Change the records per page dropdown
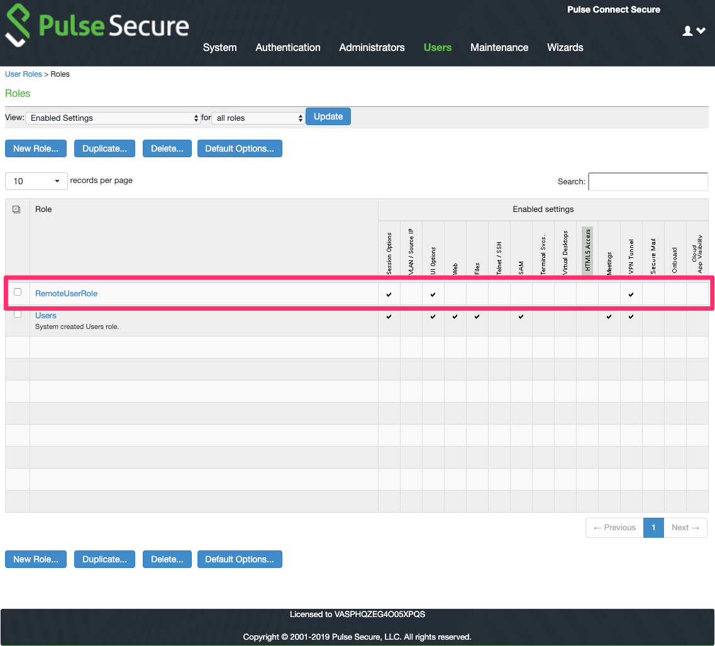Viewport: 715px width, 646px height. (x=36, y=181)
